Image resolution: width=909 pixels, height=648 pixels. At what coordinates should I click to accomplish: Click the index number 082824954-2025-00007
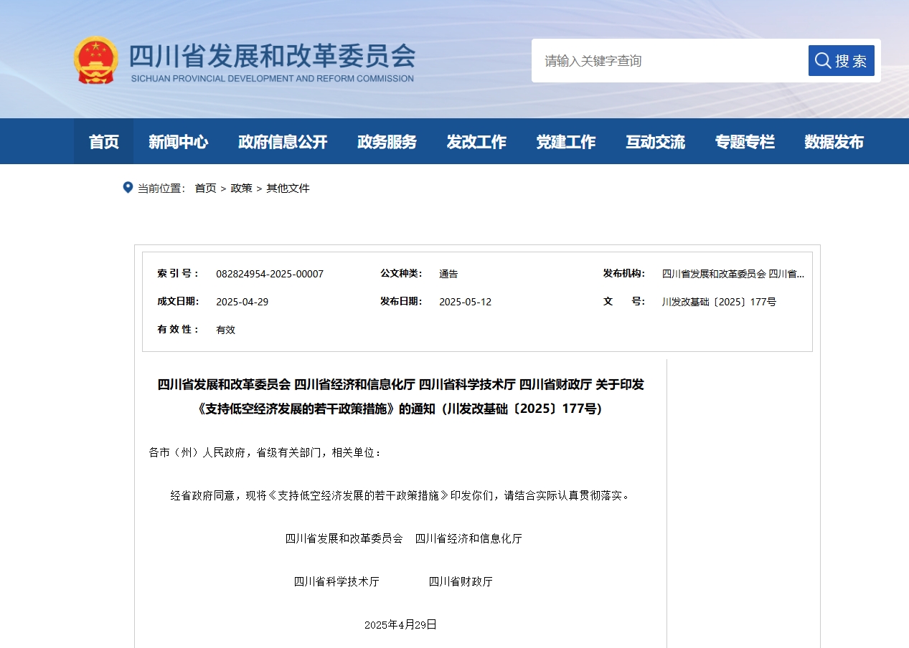point(270,274)
